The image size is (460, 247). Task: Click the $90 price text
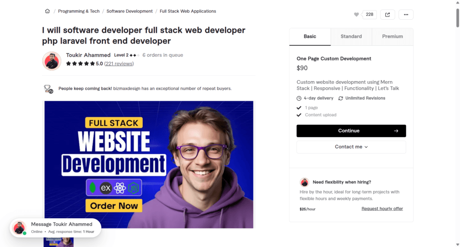tap(302, 68)
